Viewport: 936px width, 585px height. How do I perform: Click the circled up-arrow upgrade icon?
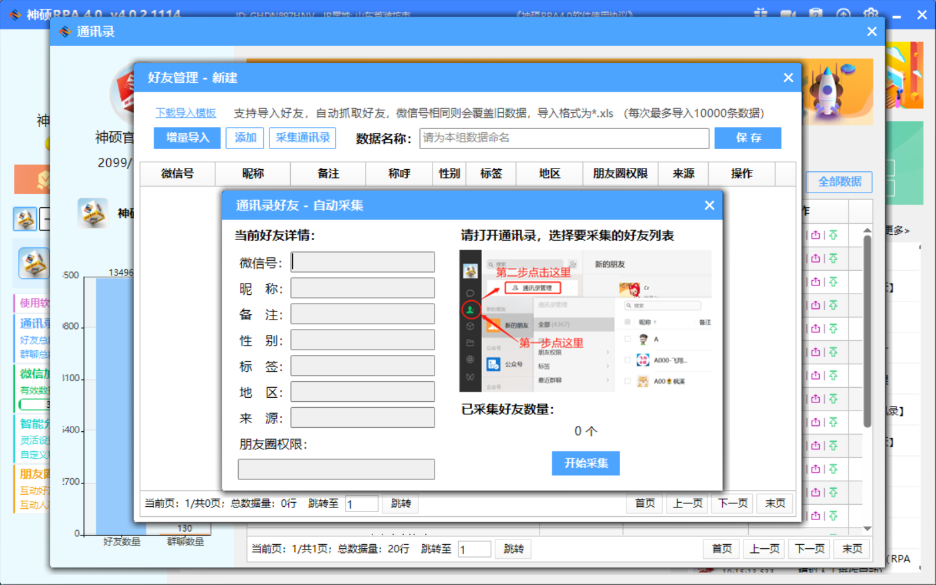(x=844, y=14)
